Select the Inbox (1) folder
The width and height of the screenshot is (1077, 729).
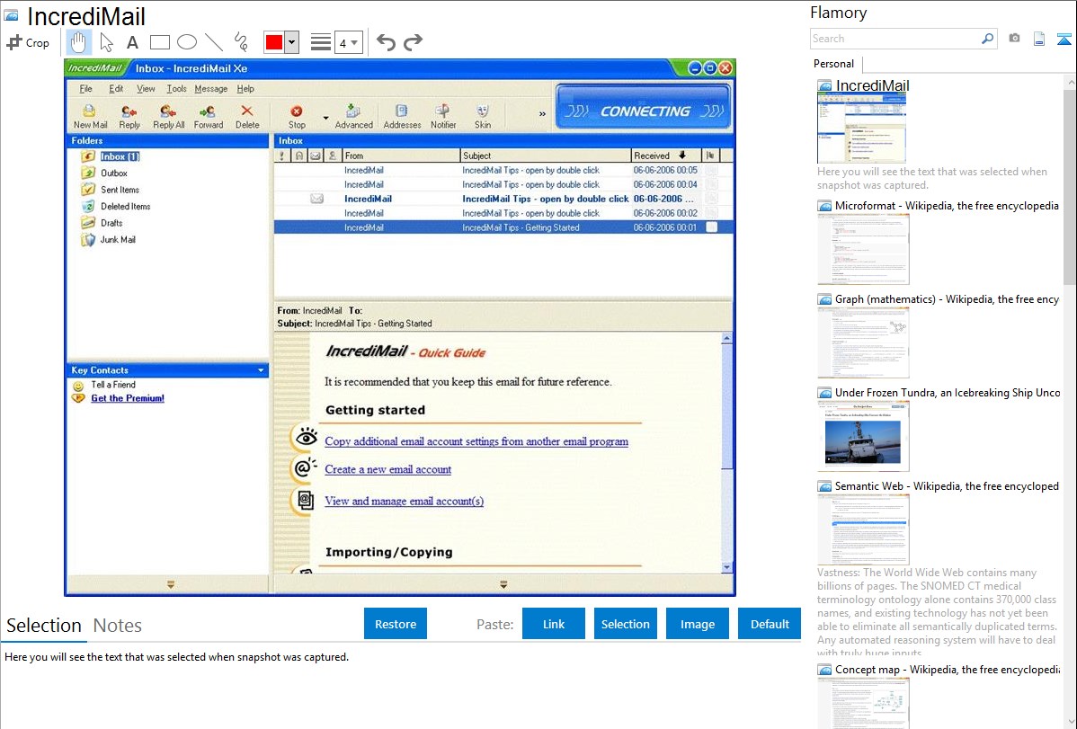(120, 156)
